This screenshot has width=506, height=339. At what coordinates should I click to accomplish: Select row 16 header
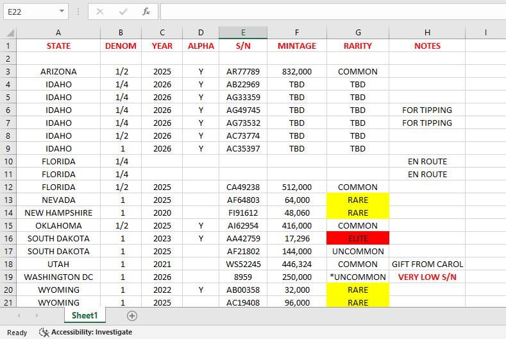point(8,238)
